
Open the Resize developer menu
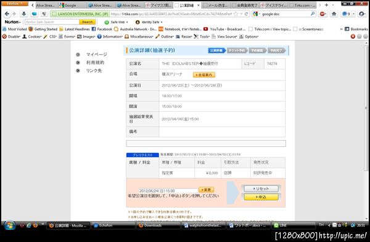184,36
